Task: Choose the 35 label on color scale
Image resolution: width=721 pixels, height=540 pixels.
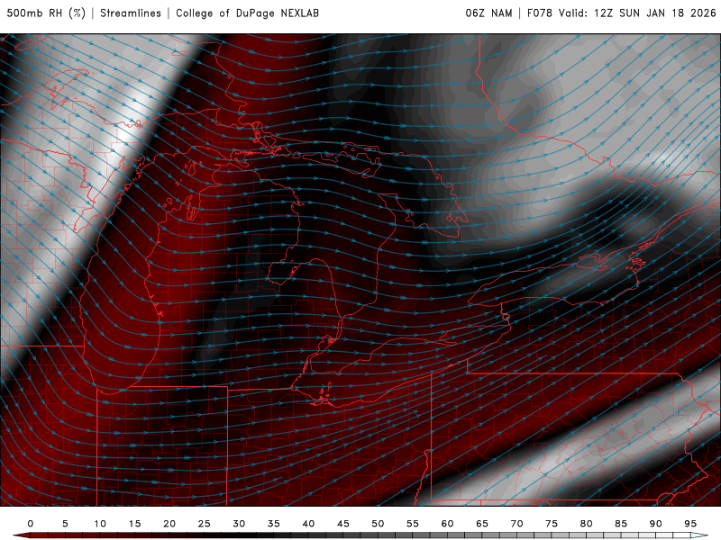Action: 274,524
